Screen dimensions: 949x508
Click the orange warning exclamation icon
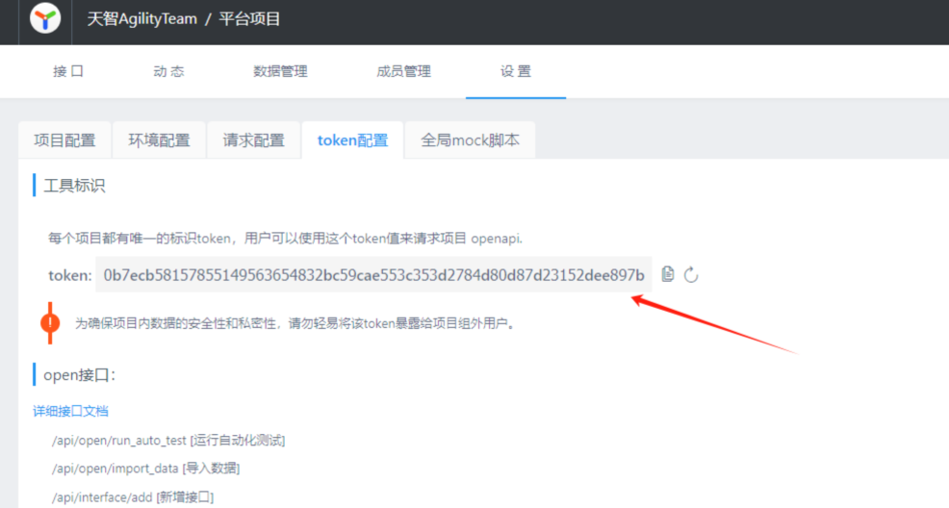(x=50, y=323)
